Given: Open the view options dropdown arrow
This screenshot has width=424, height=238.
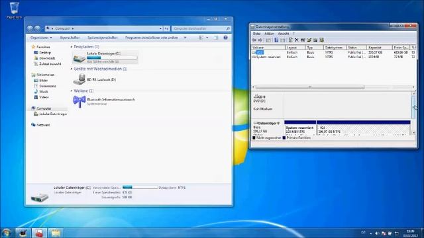Looking at the screenshot, I should 207,38.
